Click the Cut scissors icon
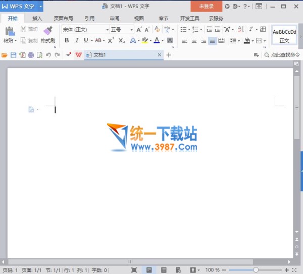This screenshot has height=274, width=303. pyautogui.click(x=23, y=29)
